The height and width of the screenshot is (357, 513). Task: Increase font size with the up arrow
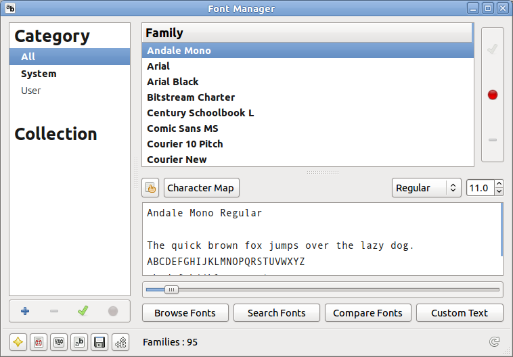(x=499, y=184)
